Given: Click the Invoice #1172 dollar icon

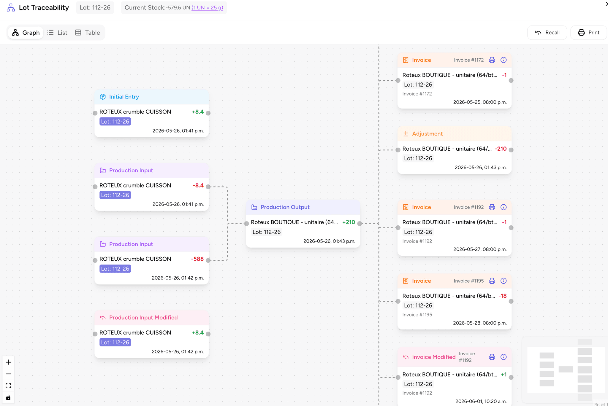Looking at the screenshot, I should (406, 60).
